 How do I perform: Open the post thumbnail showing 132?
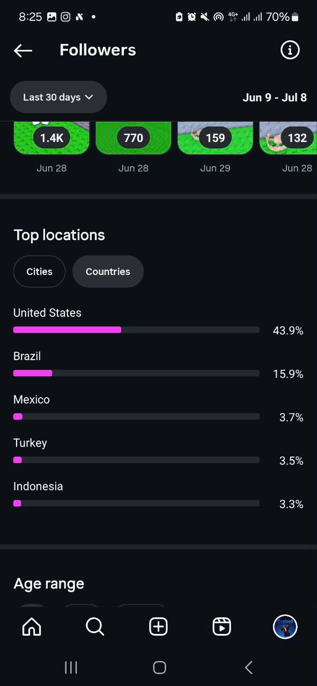[x=288, y=138]
